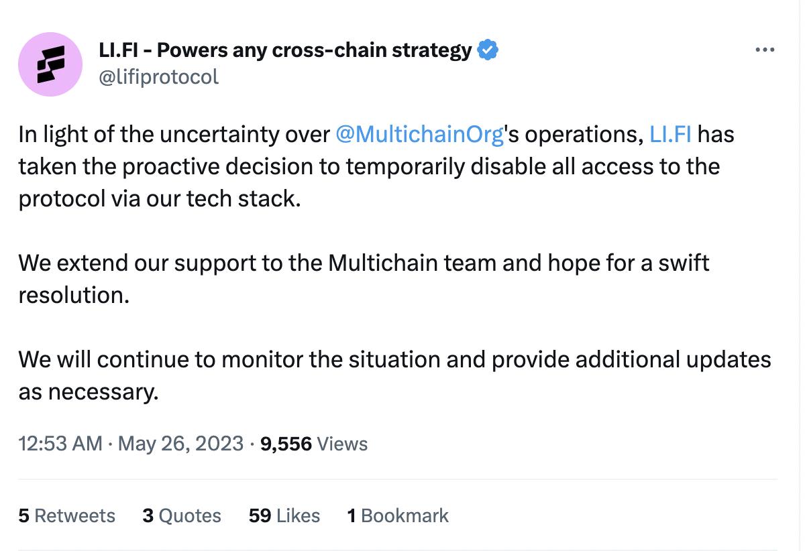Open the LI.FI display name profile link
805x551 pixels.
click(x=285, y=50)
